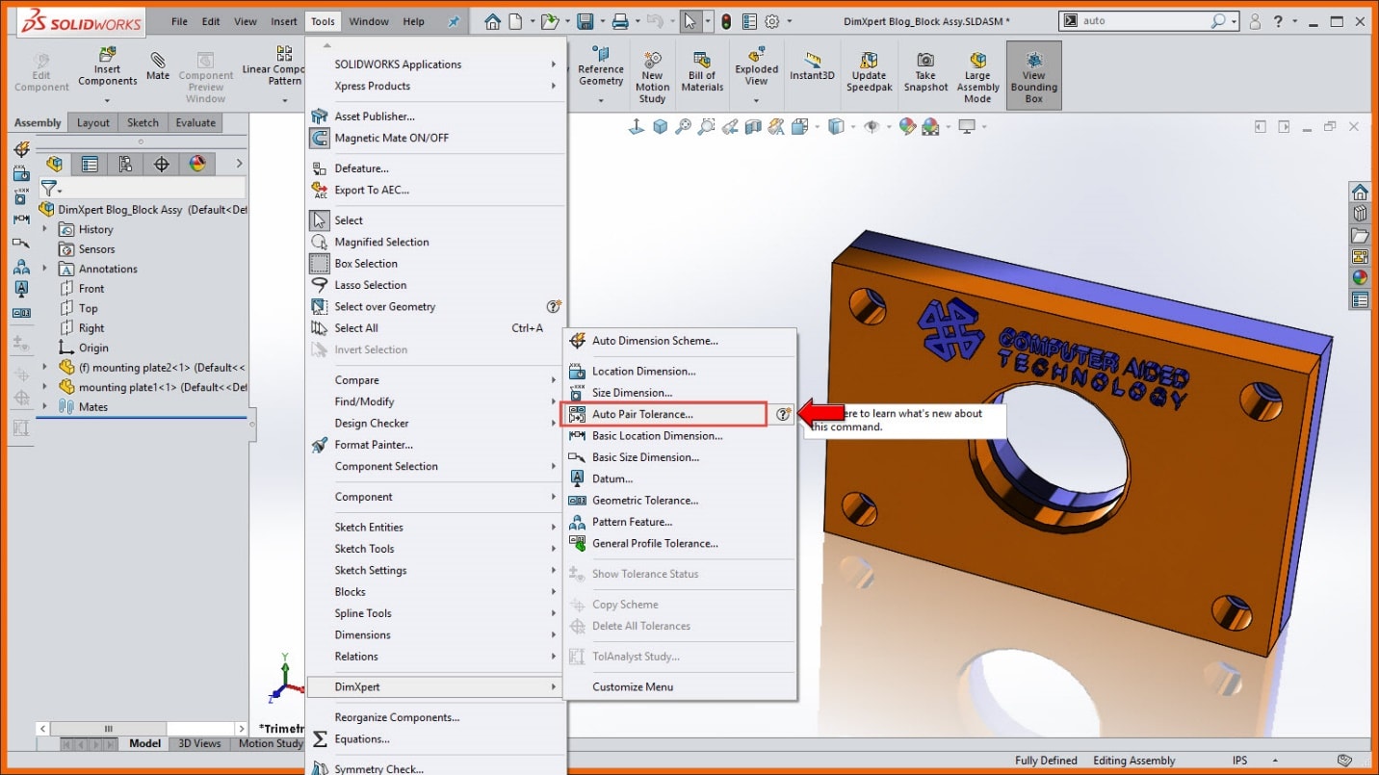Switch to the Evaluate tab
This screenshot has height=775, width=1379.
point(195,122)
